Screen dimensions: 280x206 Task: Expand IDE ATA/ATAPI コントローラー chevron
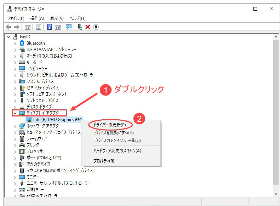click(15, 50)
